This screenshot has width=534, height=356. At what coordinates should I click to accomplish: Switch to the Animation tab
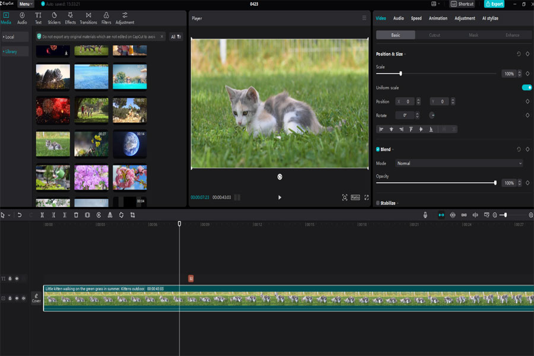438,18
